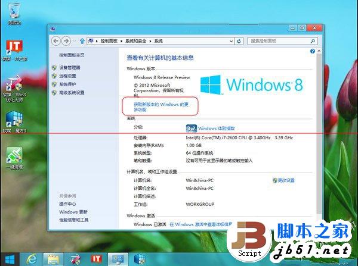Image resolution: width=358 pixels, height=266 pixels.
Task: Open the recent locations dropdown arrow
Action: point(75,41)
